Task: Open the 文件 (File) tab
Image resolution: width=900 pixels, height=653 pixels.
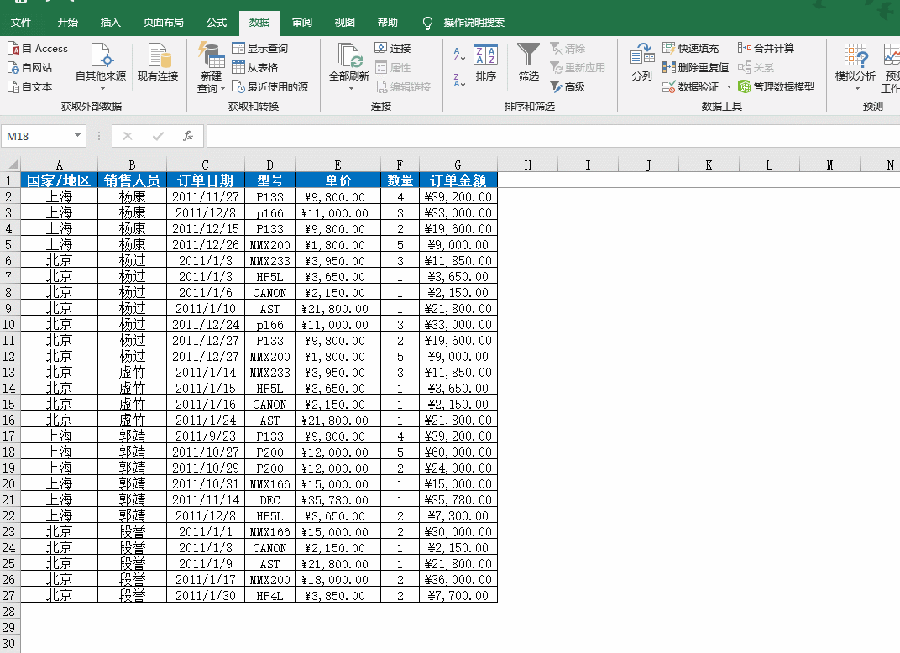Action: (21, 23)
